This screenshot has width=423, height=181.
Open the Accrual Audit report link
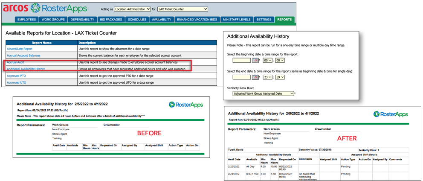click(x=16, y=62)
